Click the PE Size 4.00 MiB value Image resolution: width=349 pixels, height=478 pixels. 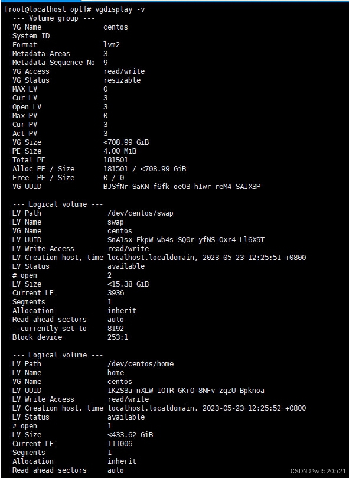[x=120, y=151]
